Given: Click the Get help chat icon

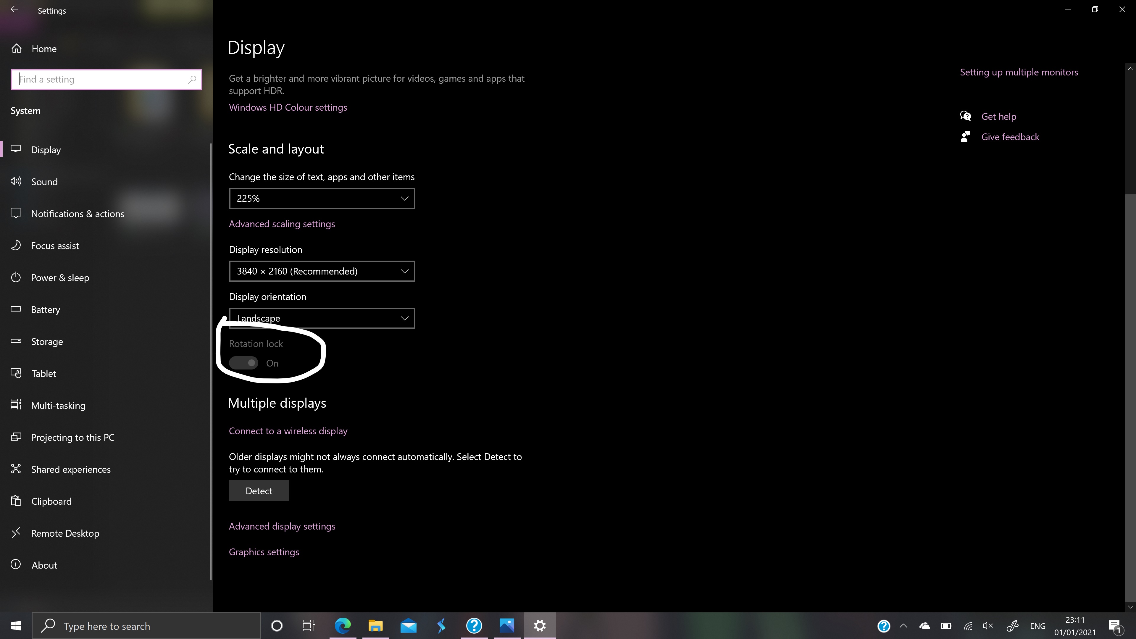Looking at the screenshot, I should coord(965,116).
